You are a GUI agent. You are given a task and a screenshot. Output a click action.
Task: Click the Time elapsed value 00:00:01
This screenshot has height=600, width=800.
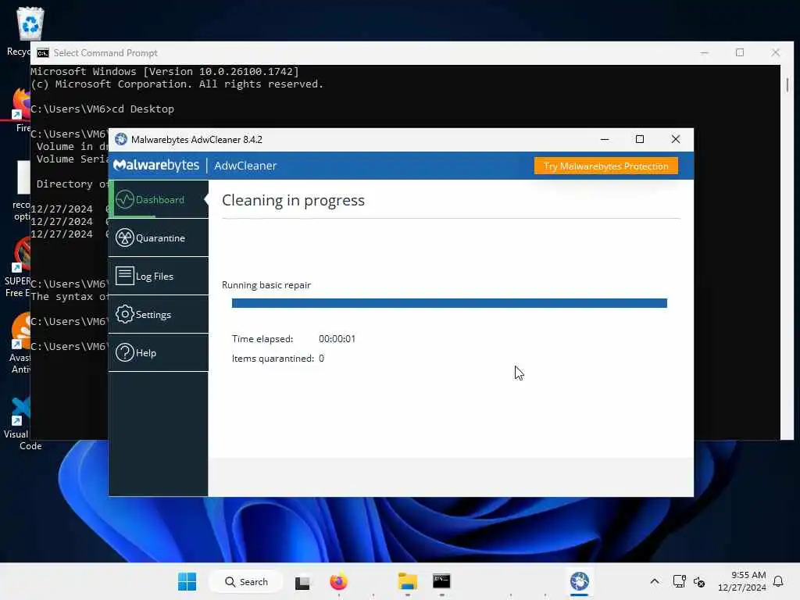tap(337, 339)
